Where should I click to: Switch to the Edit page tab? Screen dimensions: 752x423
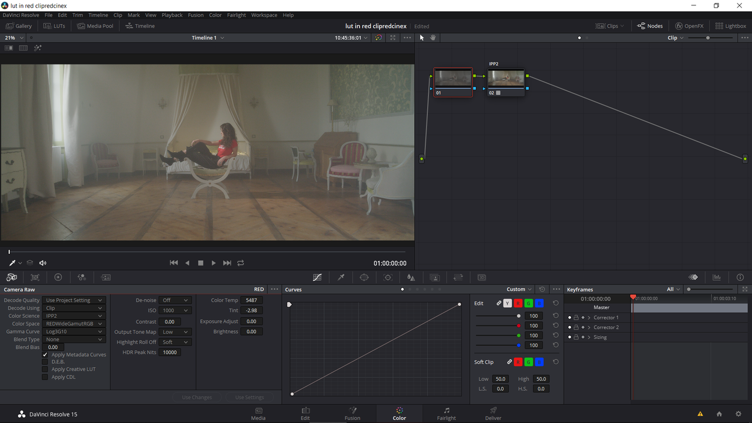tap(305, 414)
